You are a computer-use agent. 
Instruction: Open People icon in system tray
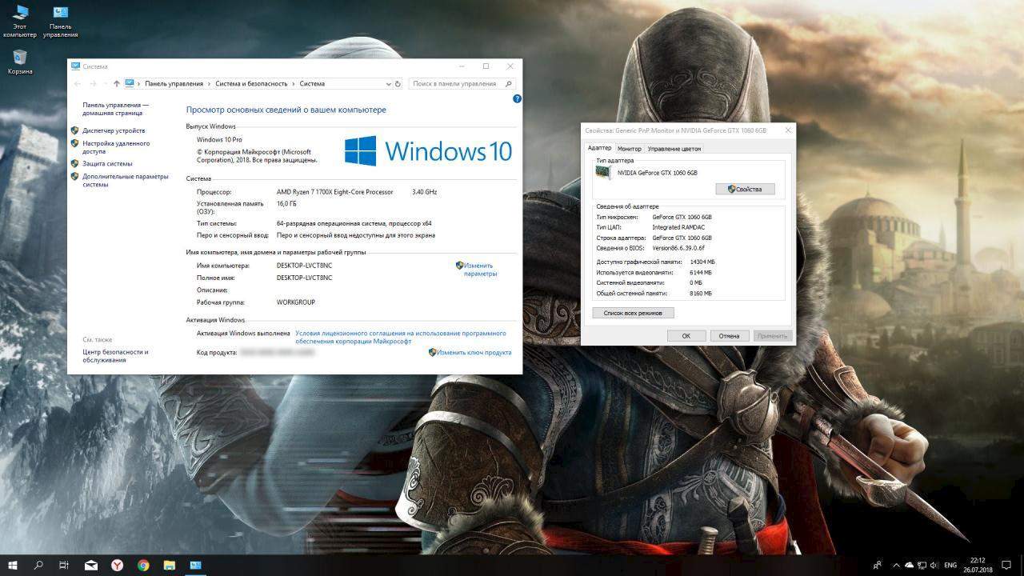tap(878, 565)
